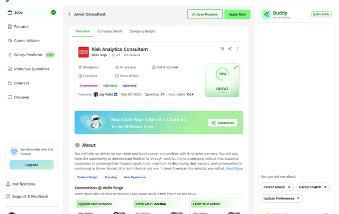339x214 pixels.
Task: Click Jay Patel's avatar
Action: point(95,95)
